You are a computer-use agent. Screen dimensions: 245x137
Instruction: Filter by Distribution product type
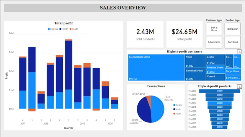click(x=233, y=29)
